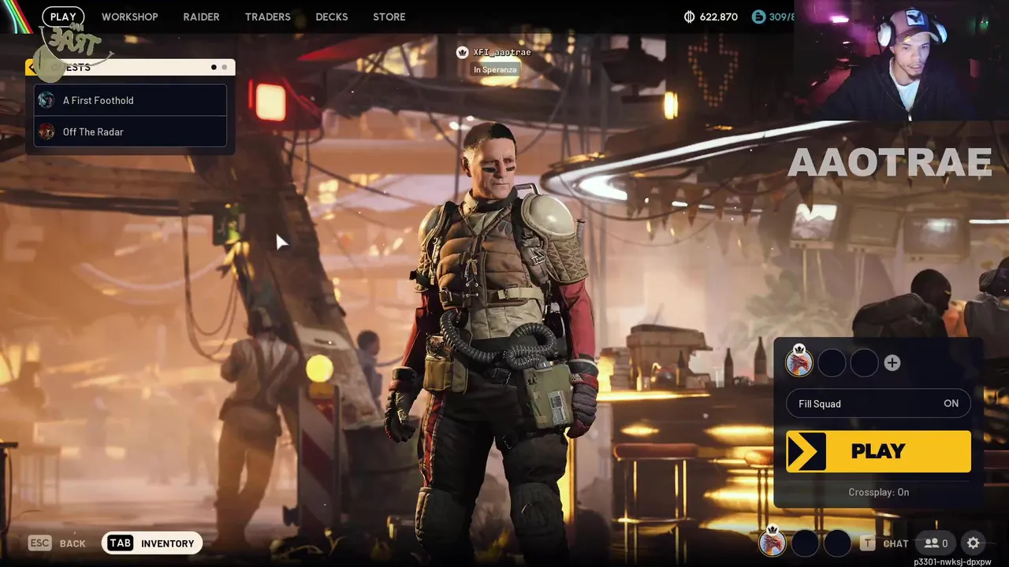Click the XFI_aaotrae player name tag
1009x567 pixels.
click(502, 52)
